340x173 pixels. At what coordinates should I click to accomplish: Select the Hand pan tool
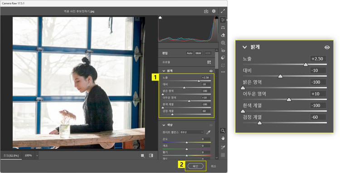coord(223,138)
